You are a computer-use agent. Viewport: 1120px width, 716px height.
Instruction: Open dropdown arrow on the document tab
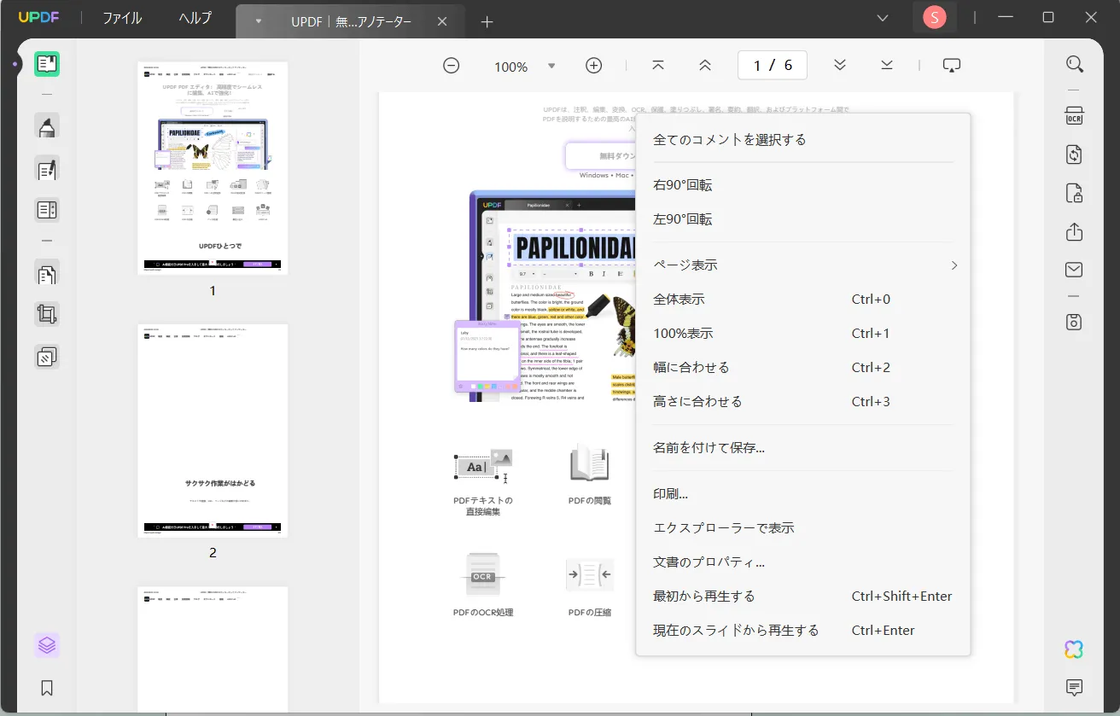[x=259, y=21]
